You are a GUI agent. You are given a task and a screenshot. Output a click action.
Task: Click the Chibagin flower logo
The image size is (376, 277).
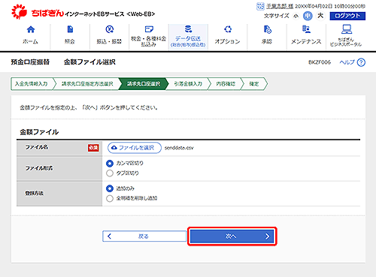(19, 12)
